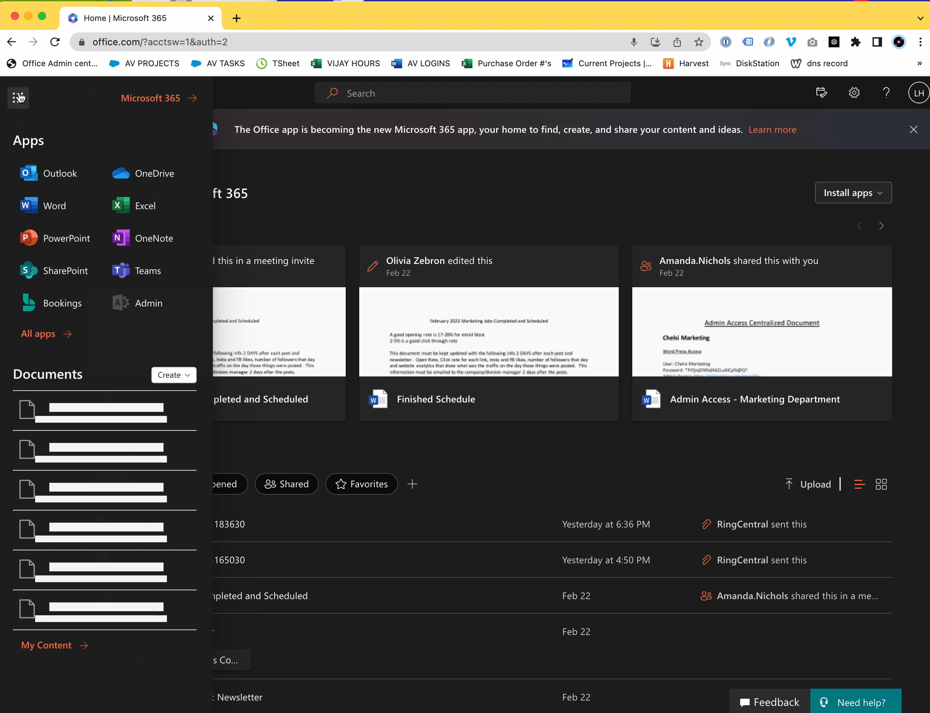Viewport: 930px width, 713px height.
Task: Focus the Microsoft 365 Search box
Action: 472,93
